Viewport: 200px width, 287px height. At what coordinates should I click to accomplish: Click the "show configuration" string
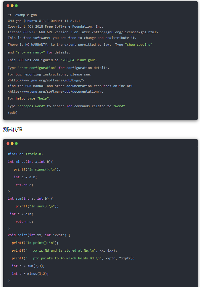click(x=37, y=68)
